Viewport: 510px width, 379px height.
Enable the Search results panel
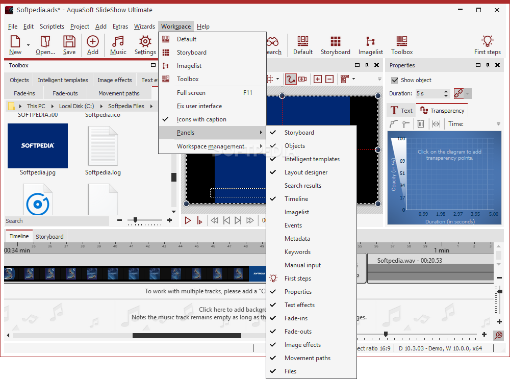pos(311,186)
